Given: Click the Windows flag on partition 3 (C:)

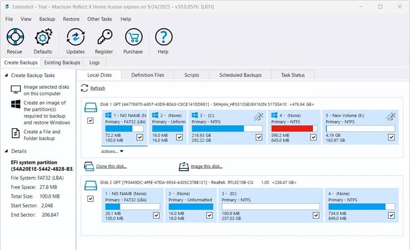Looking at the screenshot, I should (195, 115).
